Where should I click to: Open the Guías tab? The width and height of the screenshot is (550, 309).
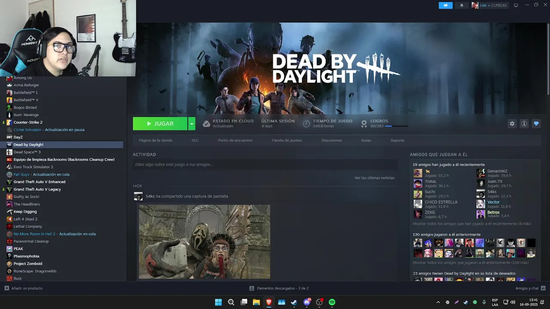click(x=366, y=140)
